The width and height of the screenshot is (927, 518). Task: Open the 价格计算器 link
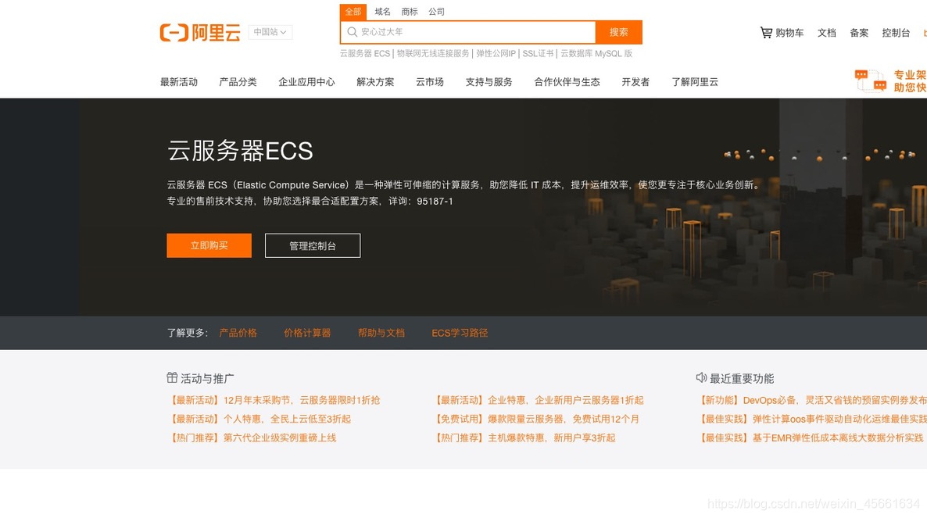point(307,333)
